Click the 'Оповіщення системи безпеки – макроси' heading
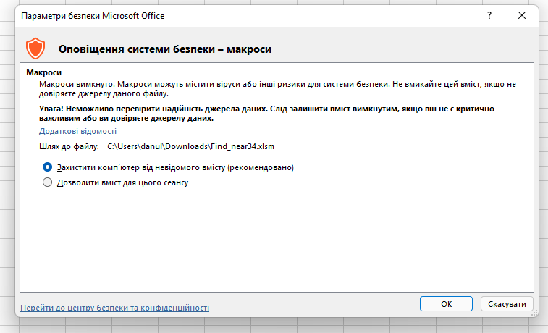The image size is (548, 333). click(164, 49)
